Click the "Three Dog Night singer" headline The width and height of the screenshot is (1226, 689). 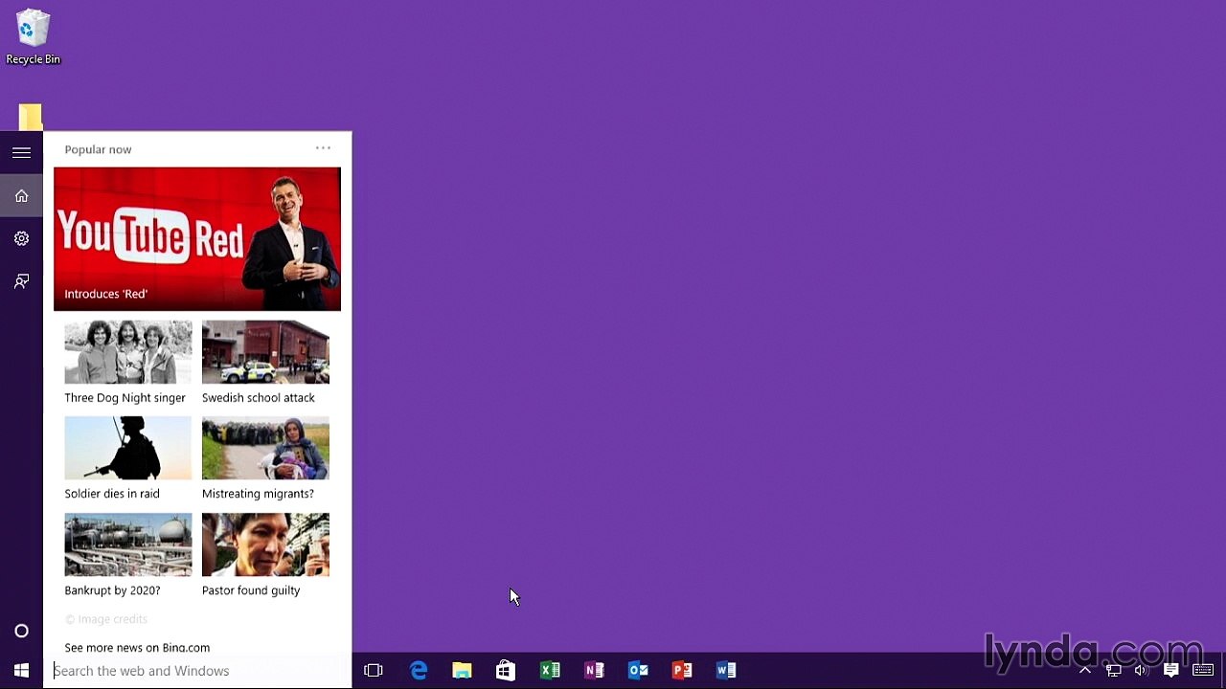click(125, 398)
